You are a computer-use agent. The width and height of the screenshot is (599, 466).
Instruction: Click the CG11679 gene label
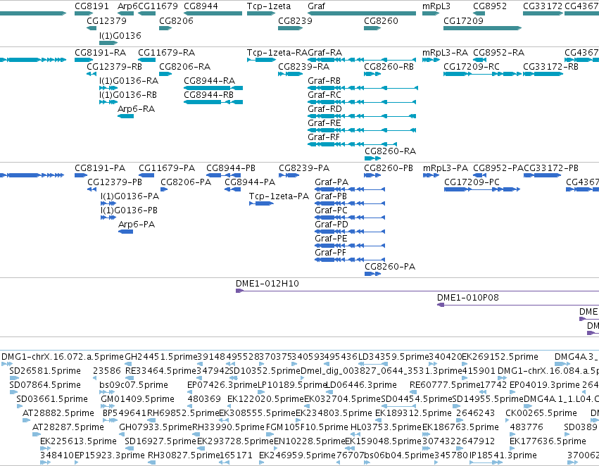point(158,6)
